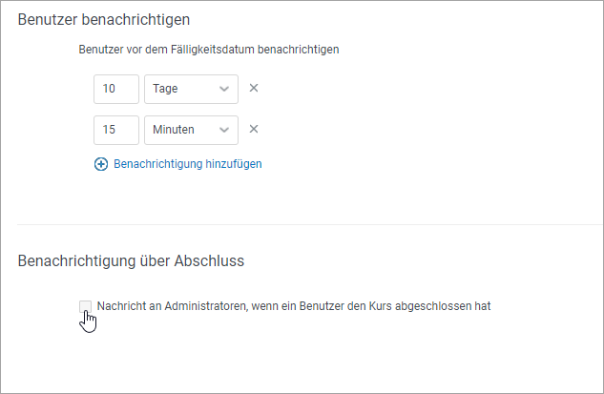Enable administrator message on course completion checkbox
The image size is (604, 394).
click(85, 306)
